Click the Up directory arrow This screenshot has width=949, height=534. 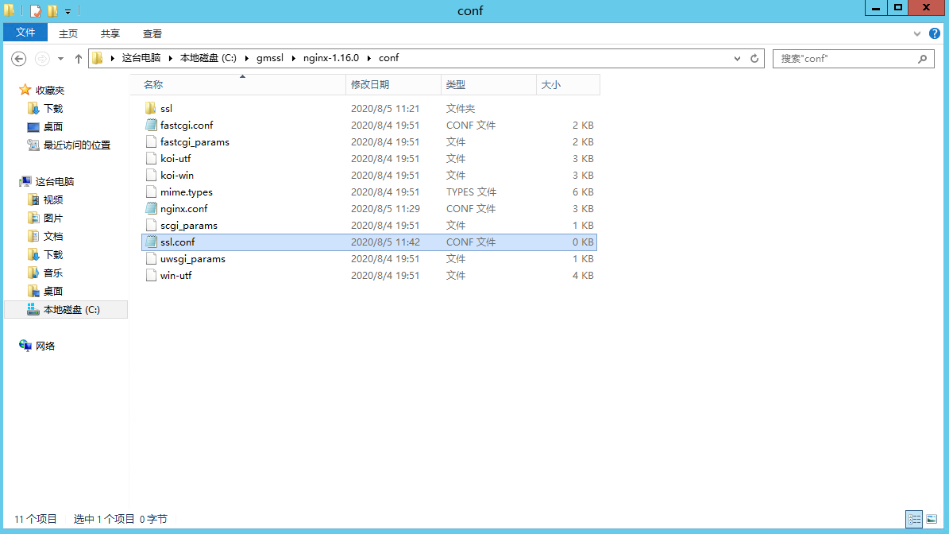pyautogui.click(x=79, y=59)
